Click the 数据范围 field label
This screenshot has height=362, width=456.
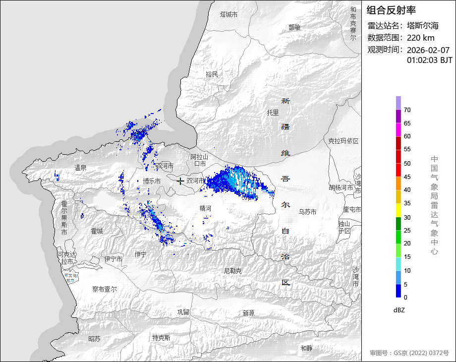pyautogui.click(x=386, y=38)
